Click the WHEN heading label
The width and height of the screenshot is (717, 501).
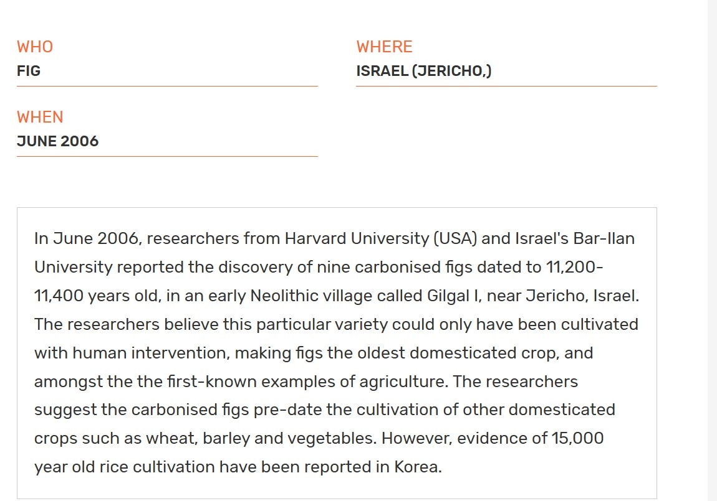pos(40,117)
